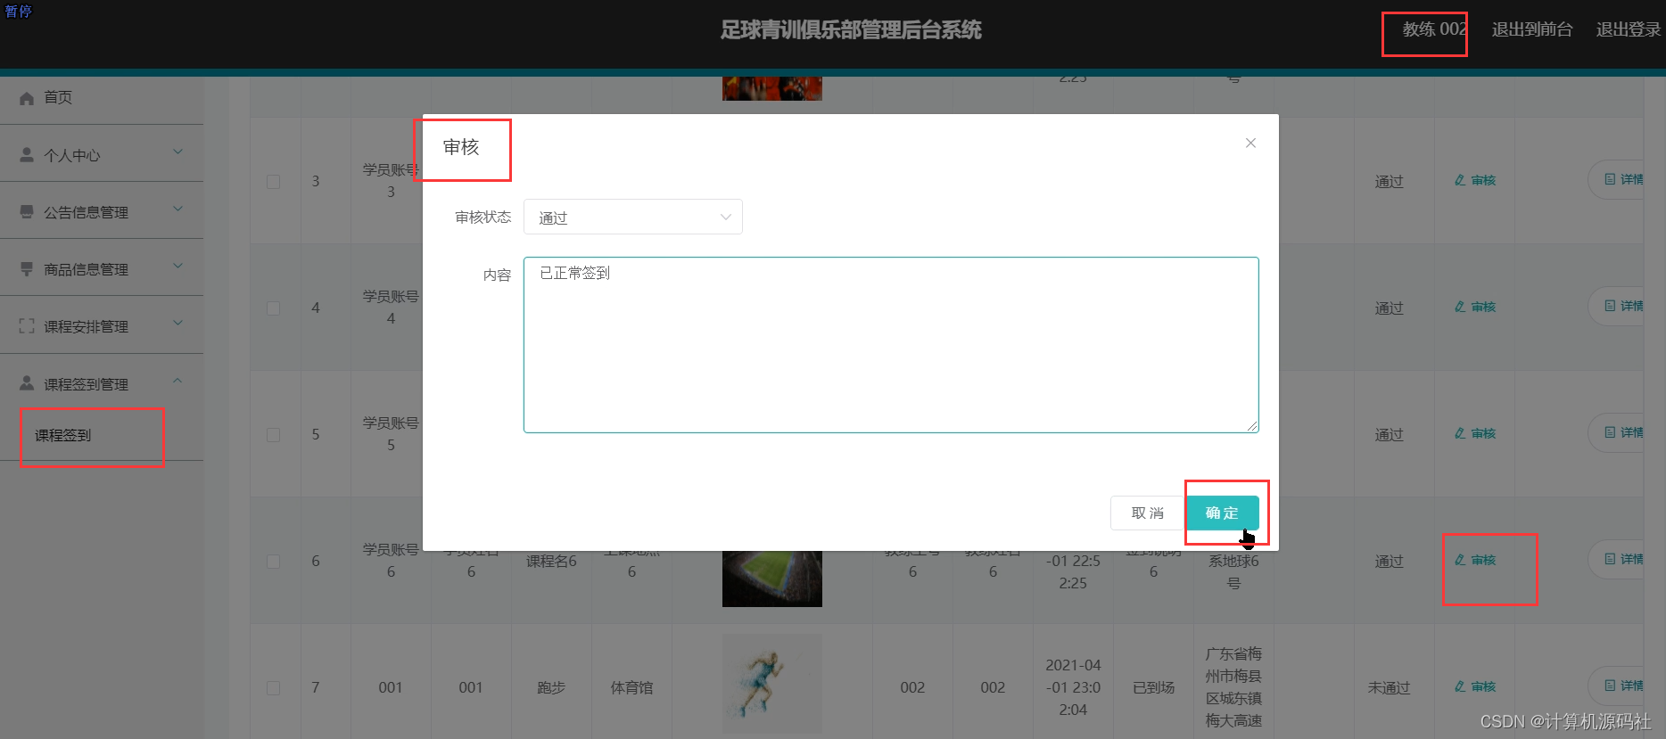Click 通过 status in row 4

pyautogui.click(x=1389, y=308)
